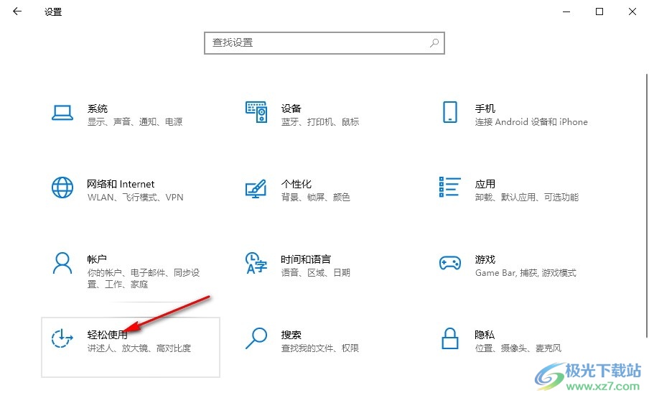This screenshot has width=649, height=398.
Task: Open 隐私 settings title
Action: pos(485,335)
